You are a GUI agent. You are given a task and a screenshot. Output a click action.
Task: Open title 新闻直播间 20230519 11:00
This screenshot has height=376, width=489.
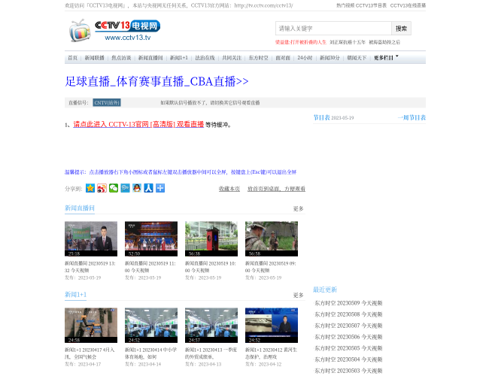(150, 267)
